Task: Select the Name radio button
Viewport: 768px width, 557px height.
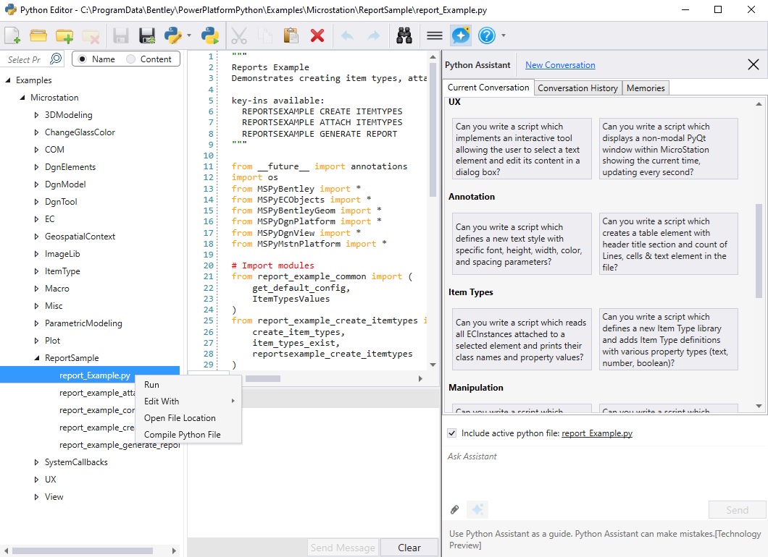Action: (84, 59)
